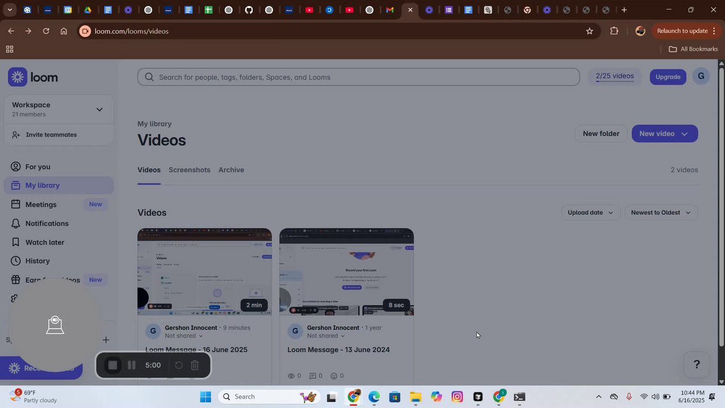This screenshot has width=725, height=408.
Task: Open Loom Message - 16 June 2025 title
Action: point(197,350)
